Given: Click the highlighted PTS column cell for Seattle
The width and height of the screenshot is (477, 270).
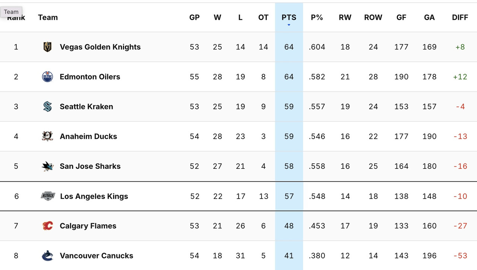Looking at the screenshot, I should pyautogui.click(x=288, y=106).
